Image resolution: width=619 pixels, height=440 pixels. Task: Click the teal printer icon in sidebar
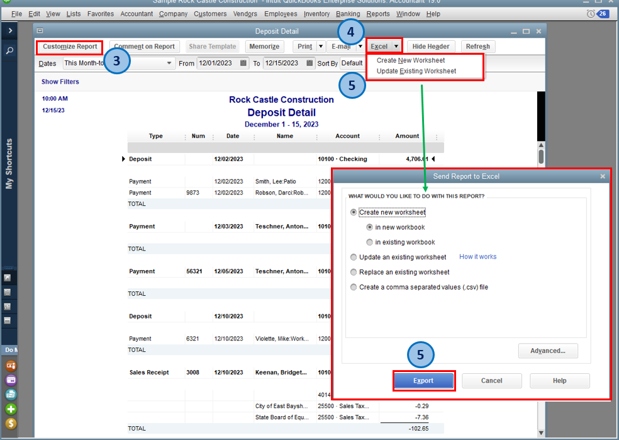click(x=11, y=394)
